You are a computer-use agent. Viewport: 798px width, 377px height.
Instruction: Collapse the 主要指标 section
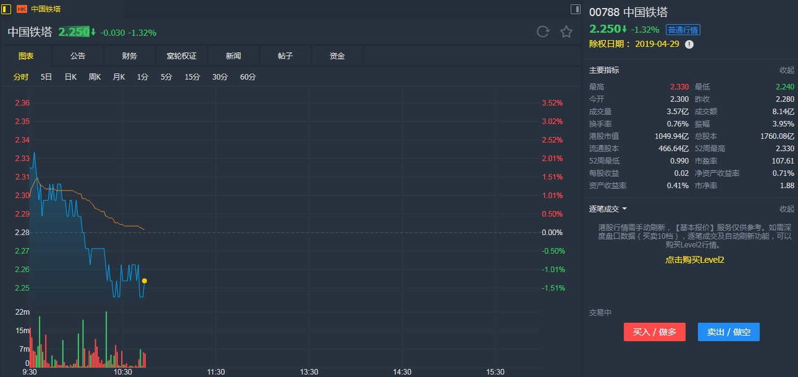click(786, 70)
